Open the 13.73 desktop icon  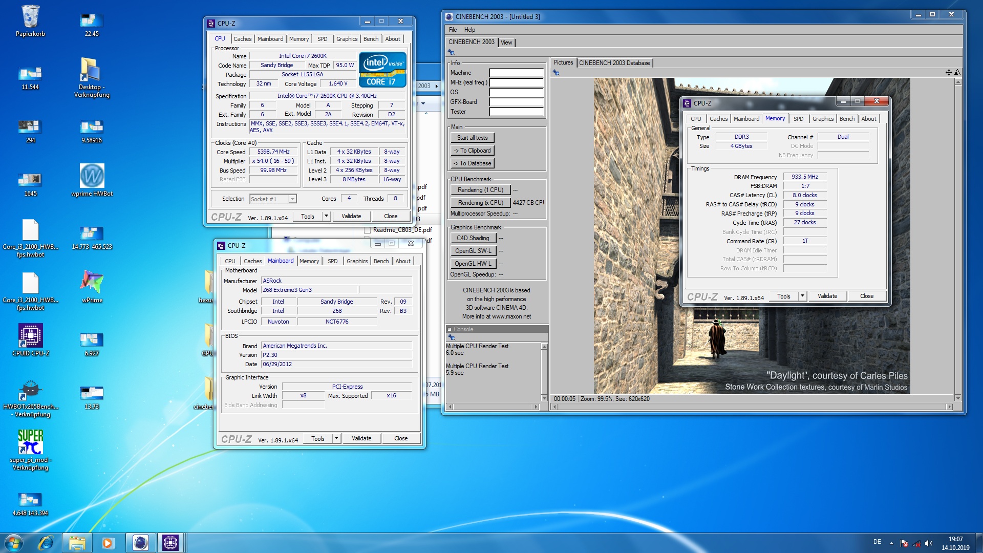tap(92, 397)
